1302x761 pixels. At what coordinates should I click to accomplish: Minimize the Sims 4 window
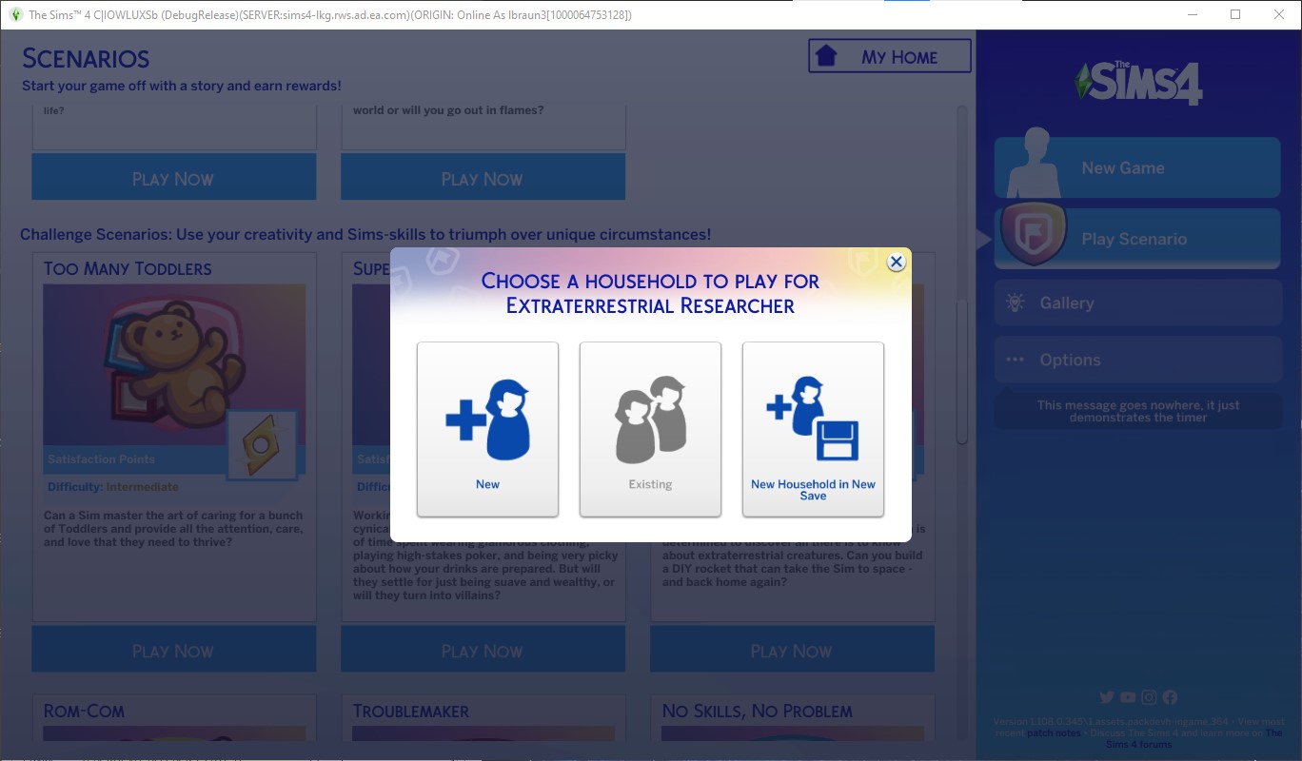point(1193,14)
